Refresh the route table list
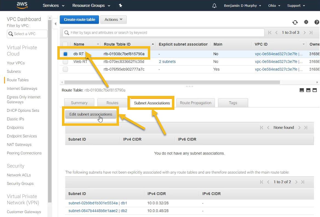Screen dimensions: 320x217 pos(295,22)
